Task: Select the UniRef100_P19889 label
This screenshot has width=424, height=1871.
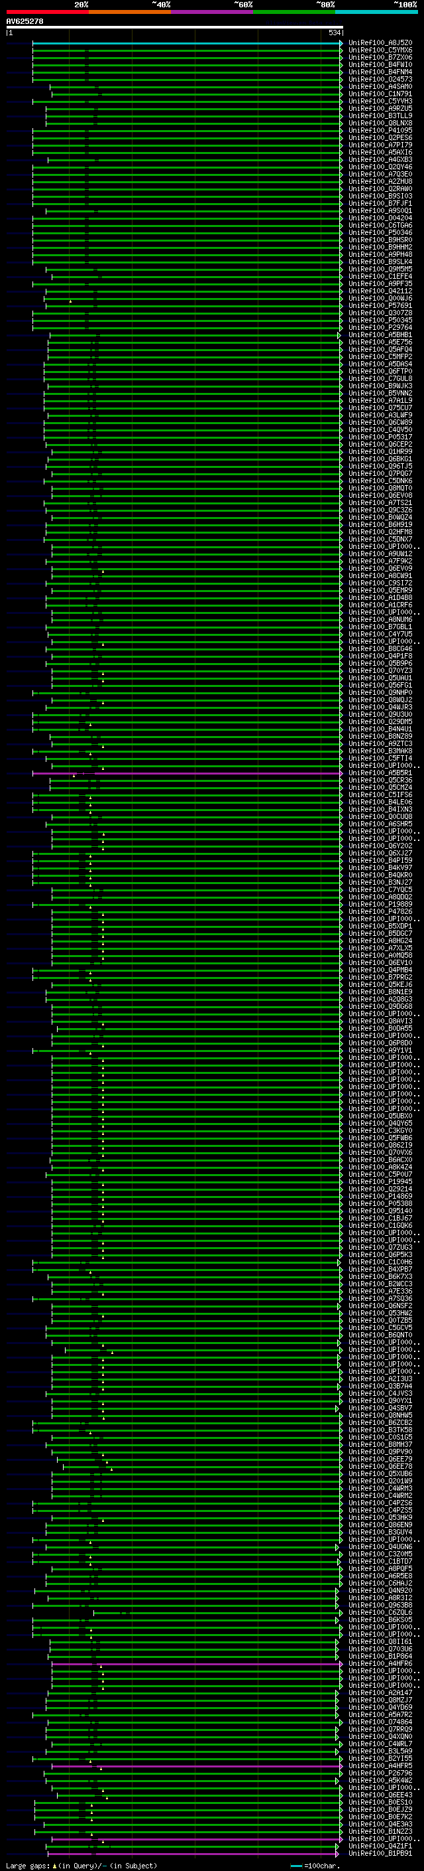Action: (380, 904)
